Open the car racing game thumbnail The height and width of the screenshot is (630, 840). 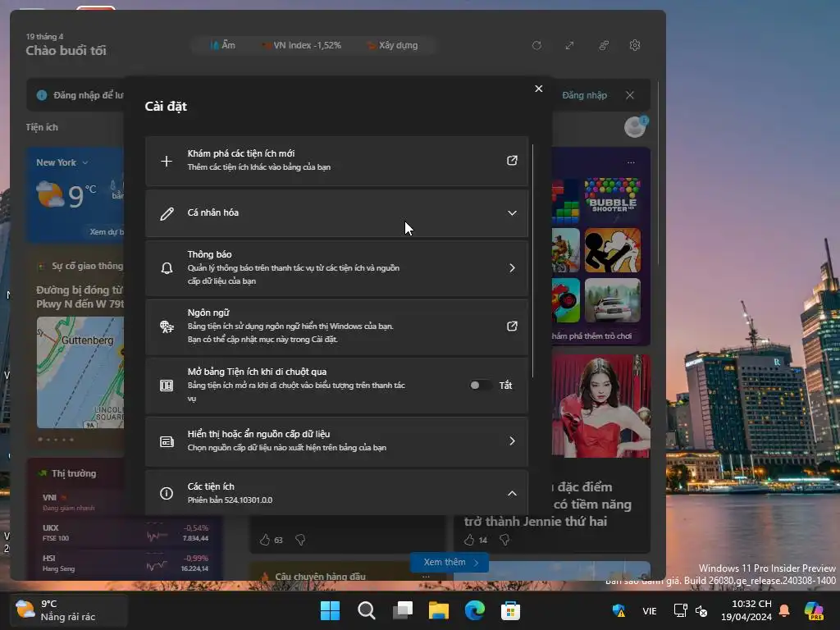(x=612, y=300)
